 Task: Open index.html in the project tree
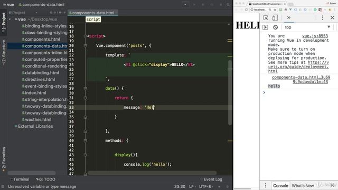click(34, 93)
